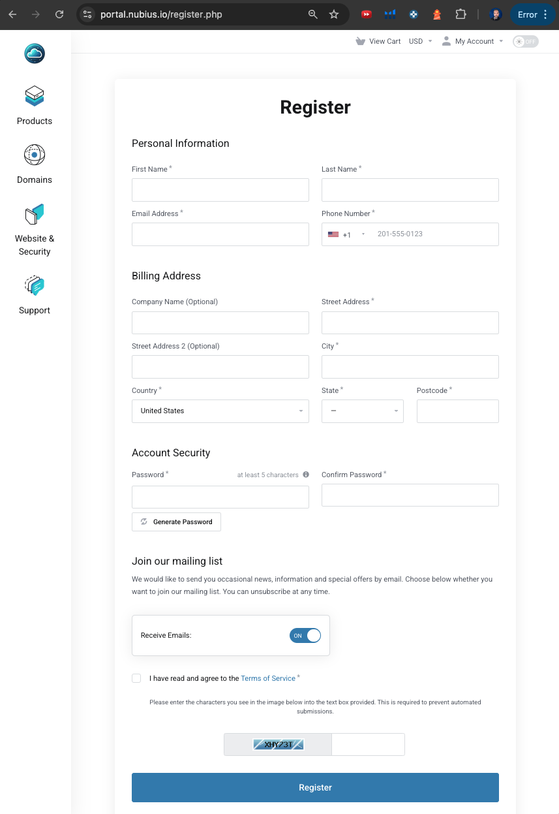This screenshot has height=814, width=559.
Task: Click the View Cart basket icon
Action: coord(360,41)
